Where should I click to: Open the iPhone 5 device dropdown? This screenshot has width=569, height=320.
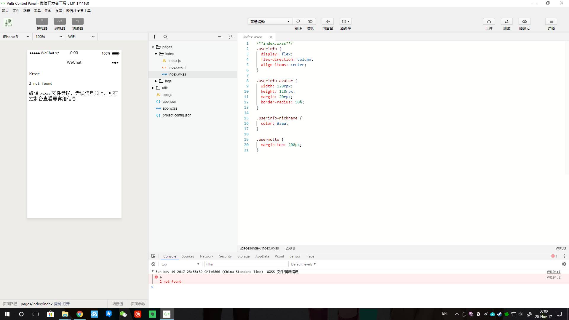(x=16, y=36)
